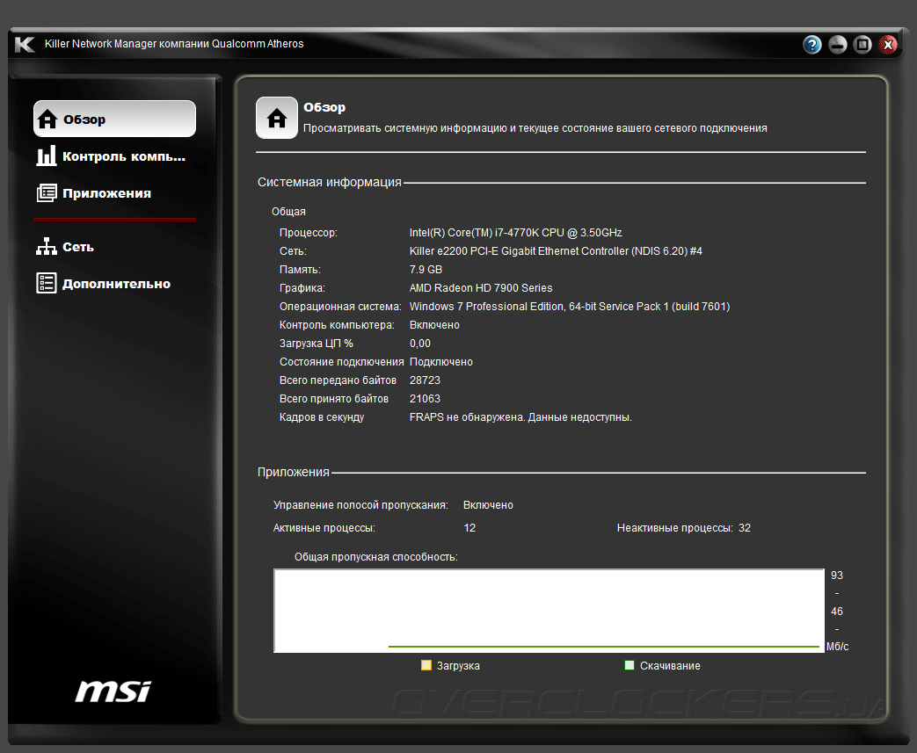Close the Killer Network Manager window

888,45
